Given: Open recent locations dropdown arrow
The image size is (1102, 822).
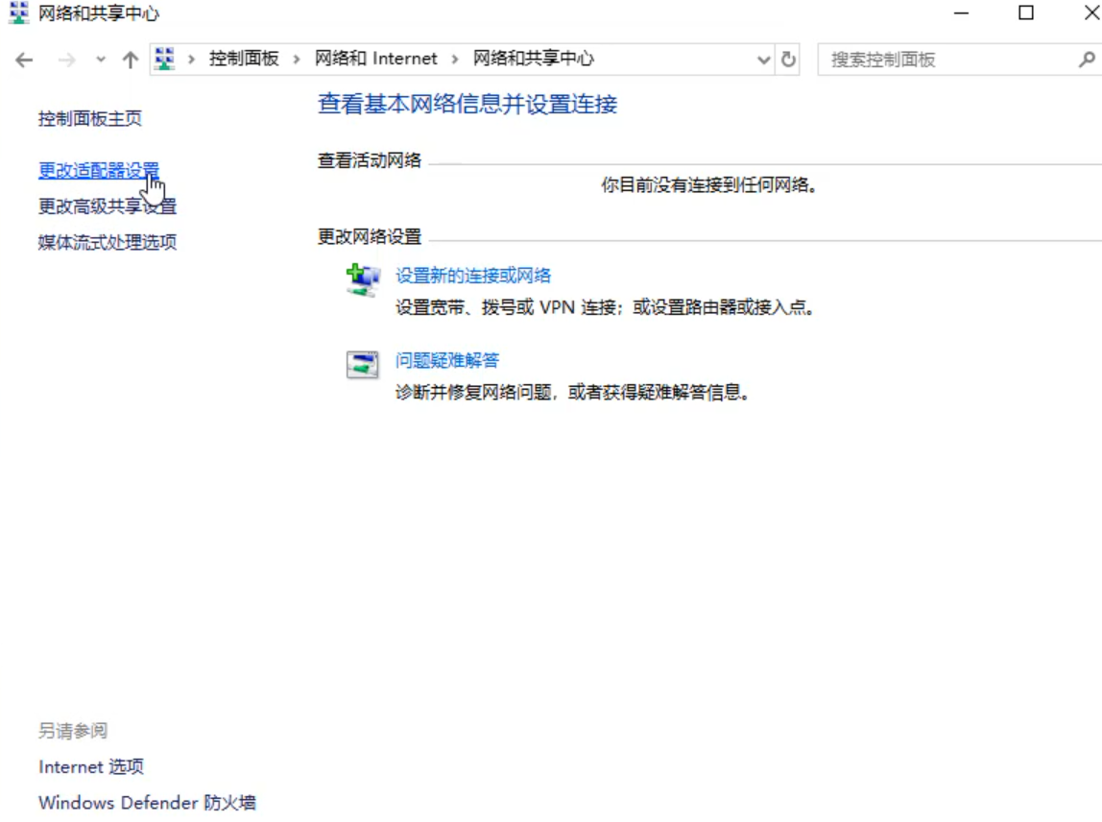Looking at the screenshot, I should click(x=101, y=60).
